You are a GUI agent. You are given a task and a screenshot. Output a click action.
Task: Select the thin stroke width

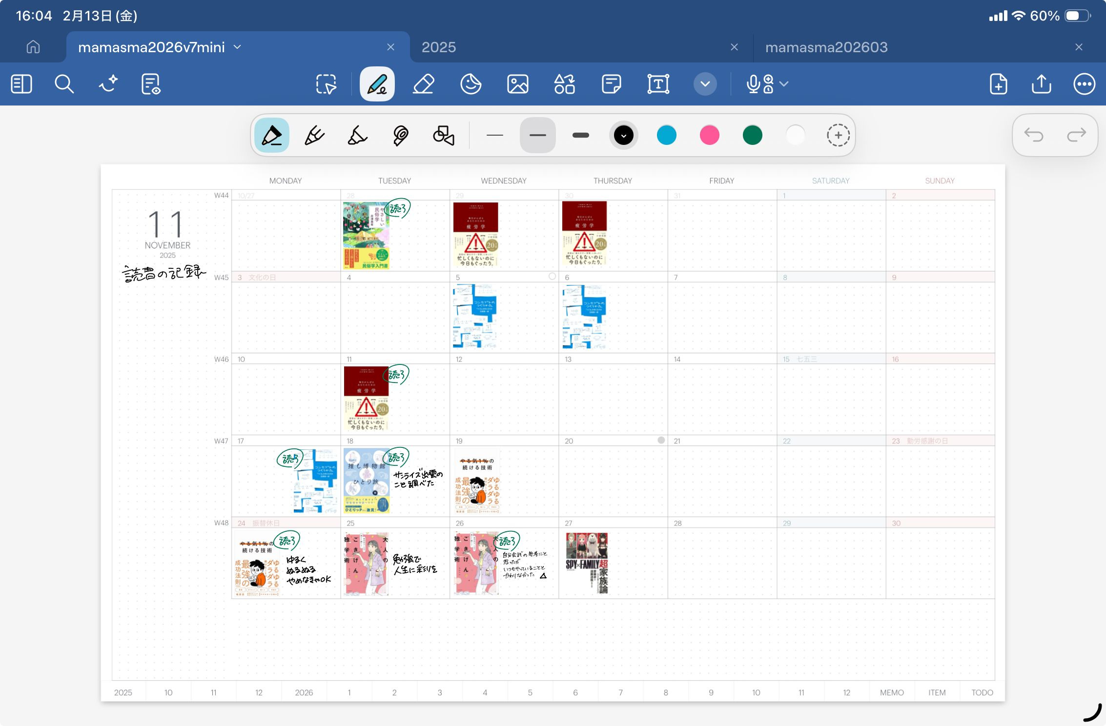pyautogui.click(x=494, y=135)
